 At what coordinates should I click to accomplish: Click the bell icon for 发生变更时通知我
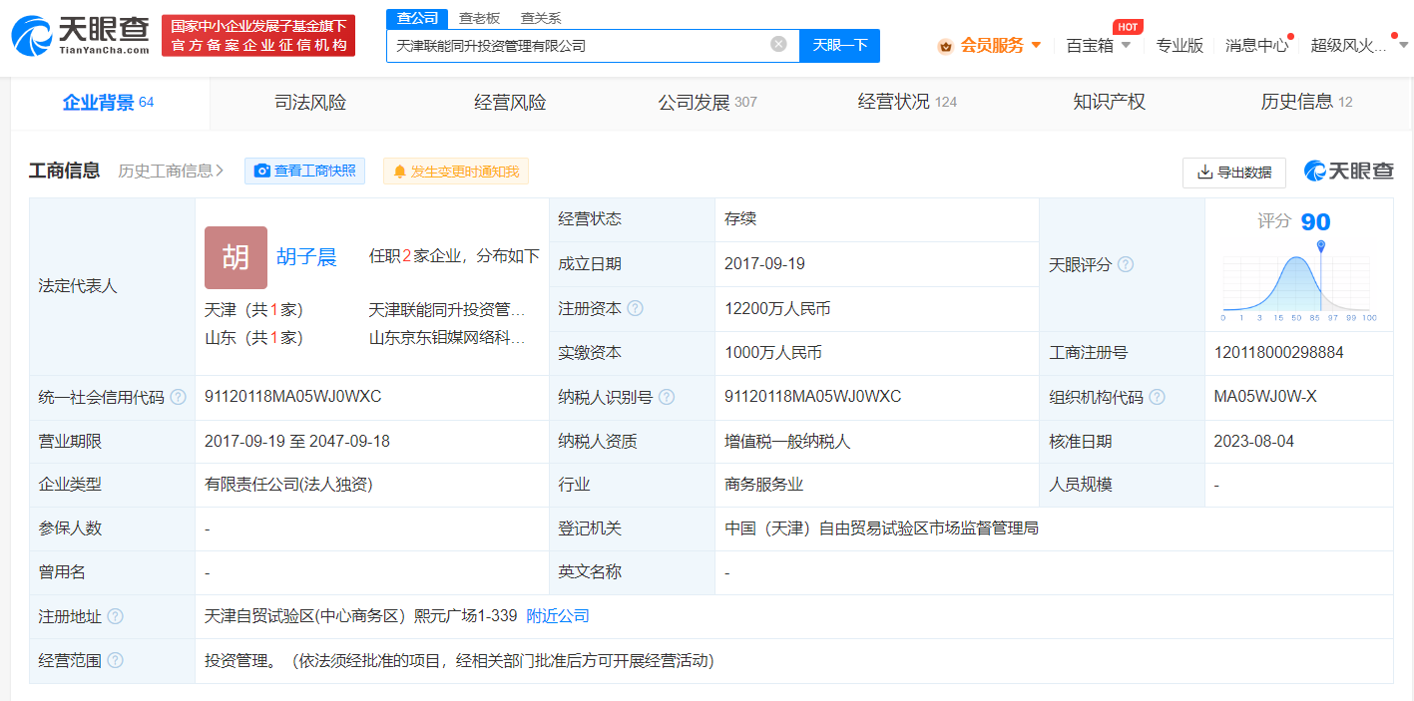click(x=399, y=172)
